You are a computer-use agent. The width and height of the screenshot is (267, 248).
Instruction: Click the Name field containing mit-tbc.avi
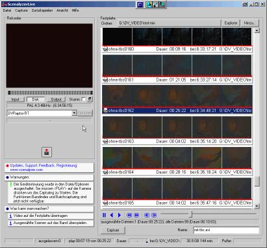tap(226, 230)
